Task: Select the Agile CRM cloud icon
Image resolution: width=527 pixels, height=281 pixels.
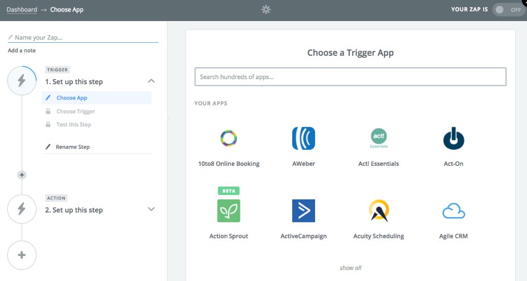Action: [x=454, y=211]
